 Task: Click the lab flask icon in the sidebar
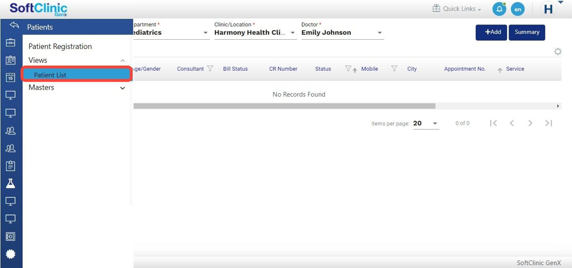(10, 183)
